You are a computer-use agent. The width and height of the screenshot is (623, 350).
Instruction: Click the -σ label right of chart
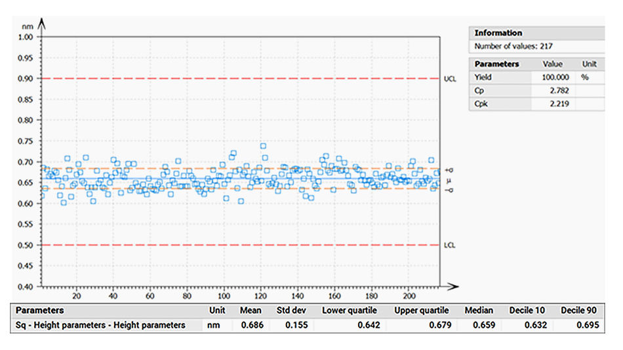[x=449, y=190]
